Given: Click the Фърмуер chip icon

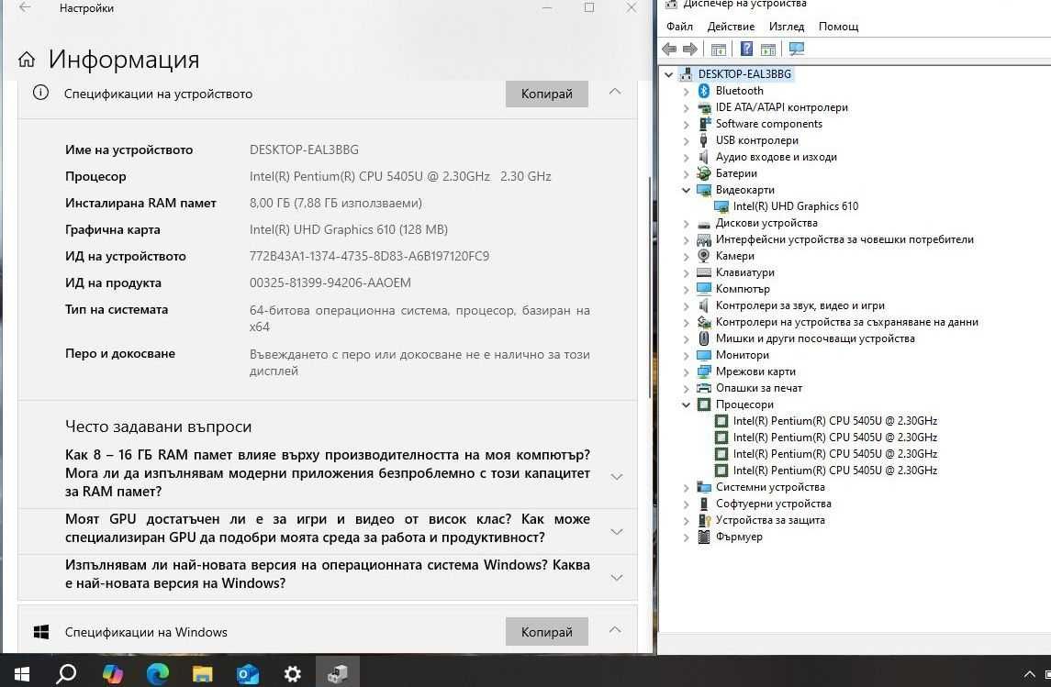Looking at the screenshot, I should (704, 537).
